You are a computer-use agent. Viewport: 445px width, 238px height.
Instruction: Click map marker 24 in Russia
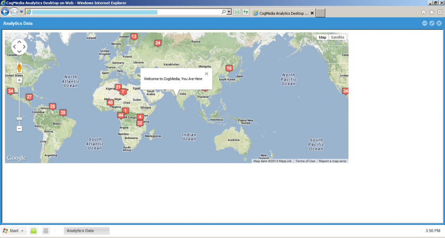tap(158, 43)
